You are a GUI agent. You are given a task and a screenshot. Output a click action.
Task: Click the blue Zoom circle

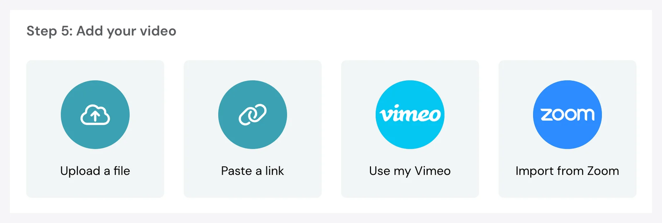click(568, 115)
